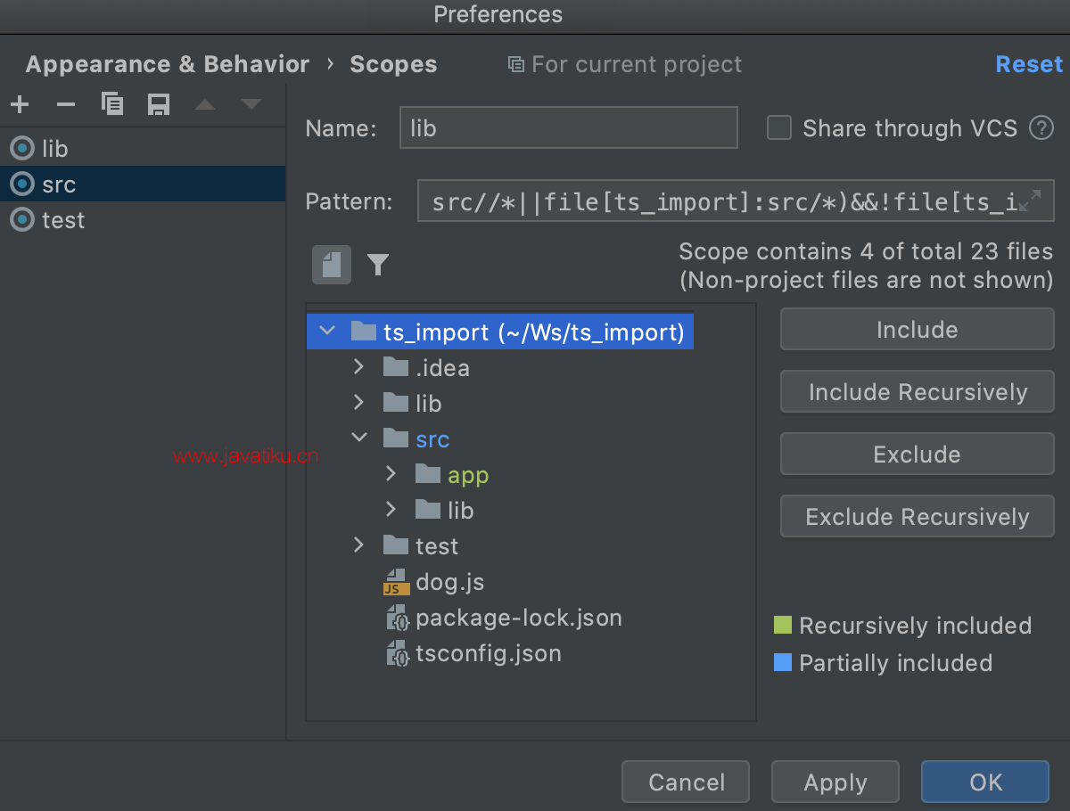1070x811 pixels.
Task: Enable Share through VCS checkbox
Action: click(779, 128)
